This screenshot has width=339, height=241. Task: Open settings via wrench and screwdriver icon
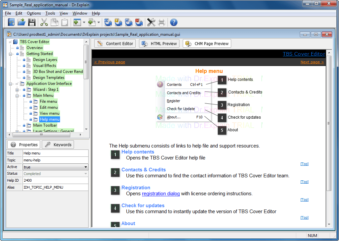(151, 22)
